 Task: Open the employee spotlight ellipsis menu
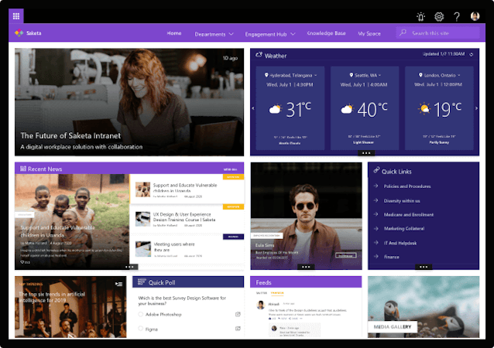[x=306, y=267]
